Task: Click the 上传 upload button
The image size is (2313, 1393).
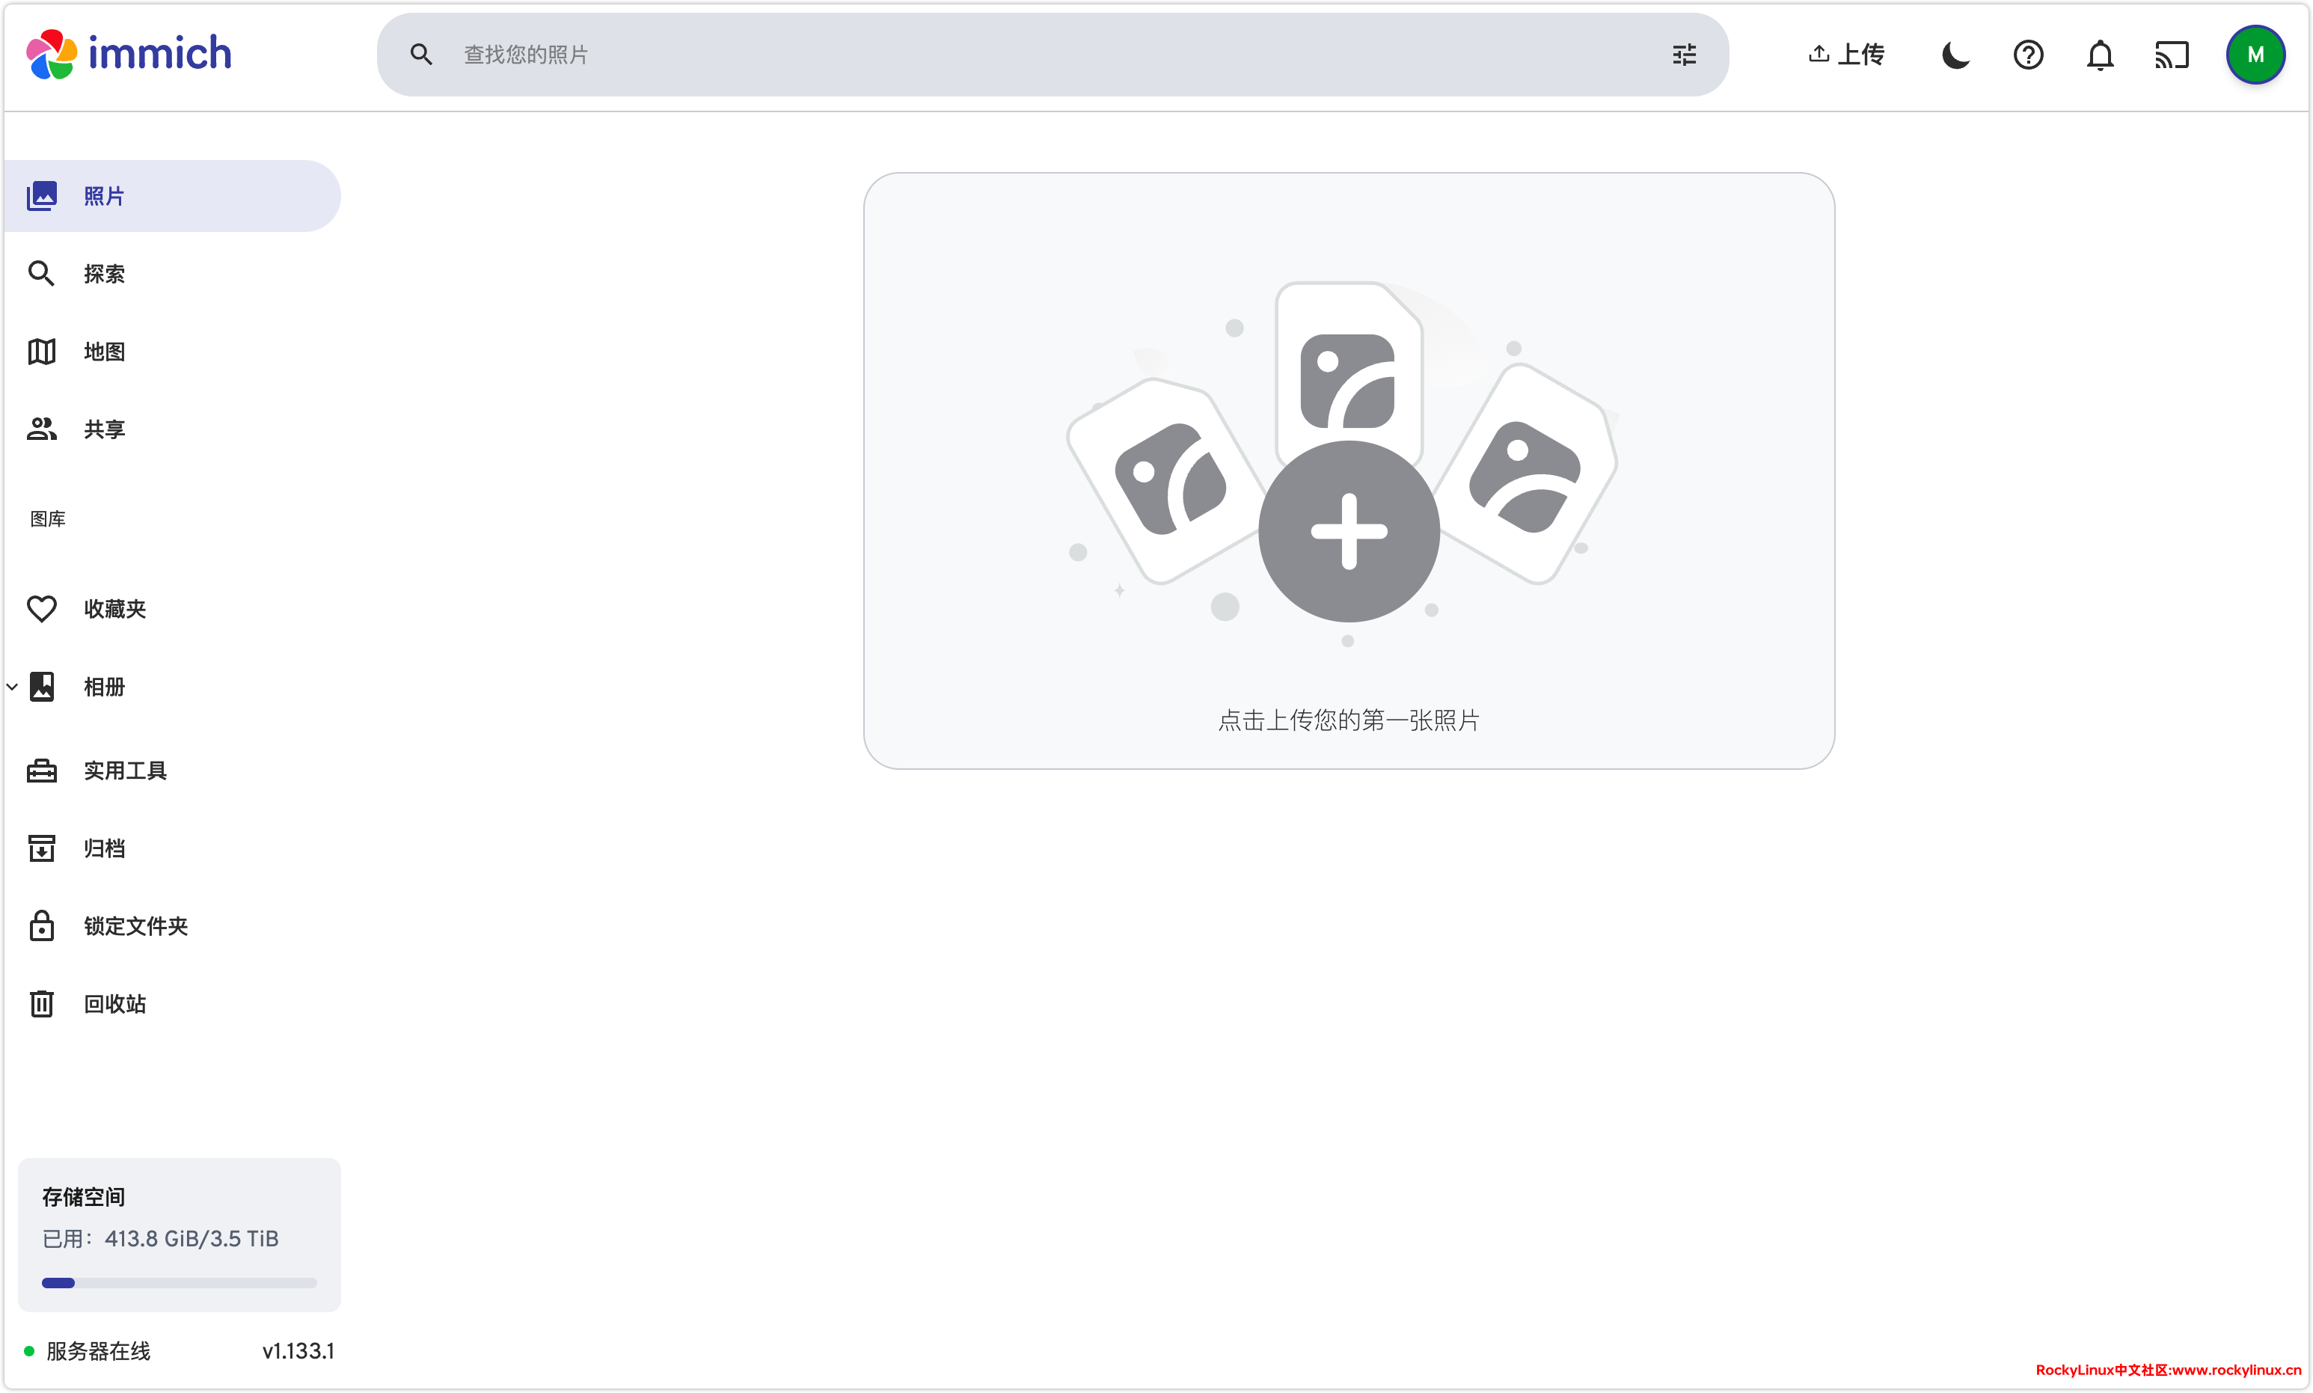Action: pyautogui.click(x=1845, y=55)
